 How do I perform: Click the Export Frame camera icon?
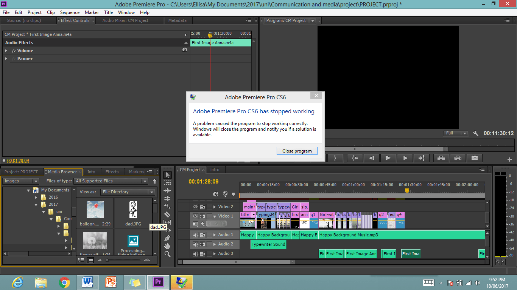pos(474,158)
